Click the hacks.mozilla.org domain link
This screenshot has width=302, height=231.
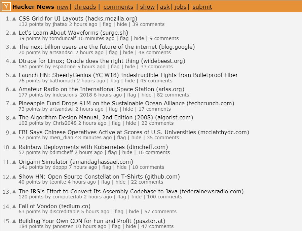click(111, 18)
